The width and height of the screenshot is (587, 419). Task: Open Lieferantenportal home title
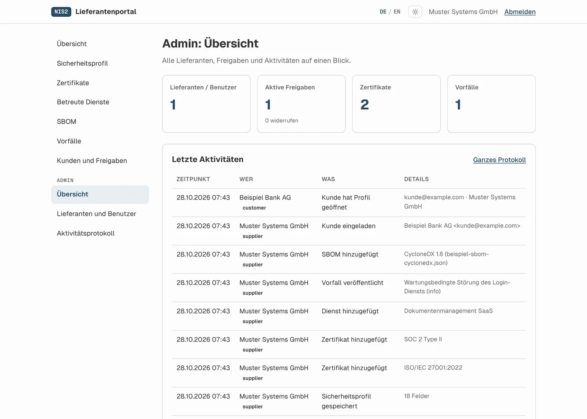click(x=106, y=12)
